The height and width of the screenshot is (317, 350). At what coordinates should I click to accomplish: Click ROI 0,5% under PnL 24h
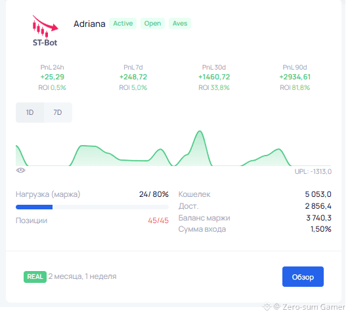tap(53, 88)
